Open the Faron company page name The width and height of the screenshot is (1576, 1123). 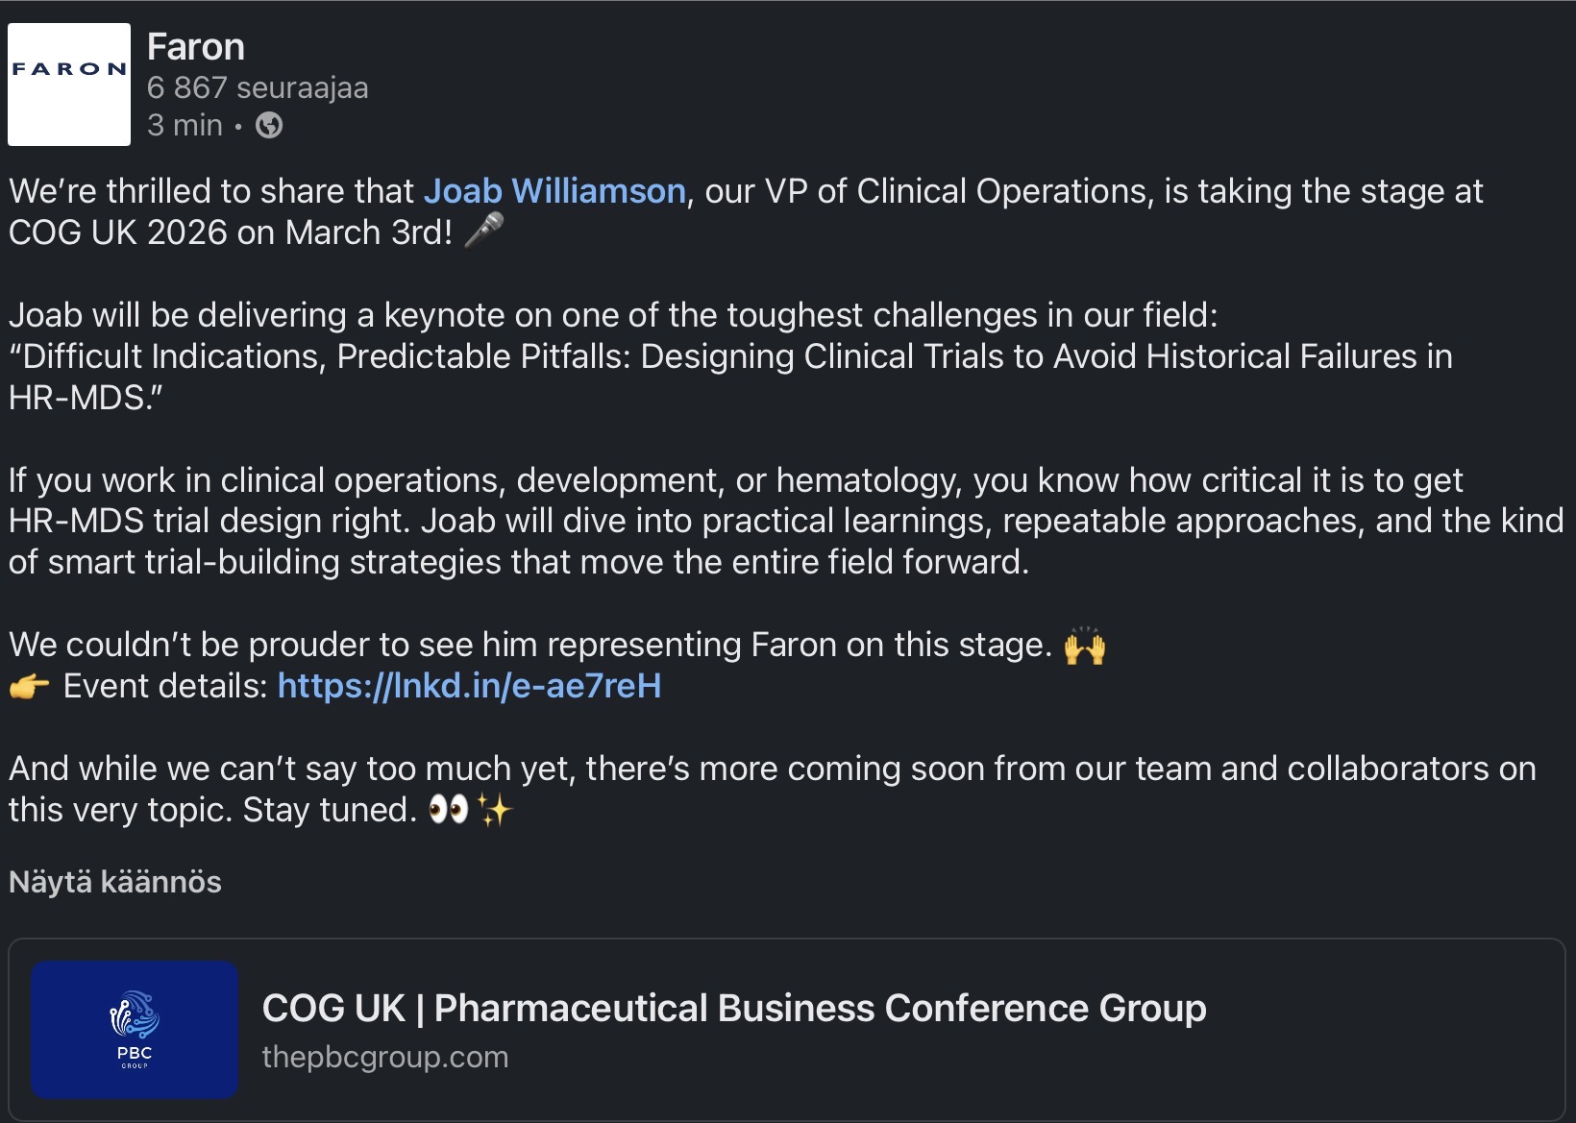point(196,47)
